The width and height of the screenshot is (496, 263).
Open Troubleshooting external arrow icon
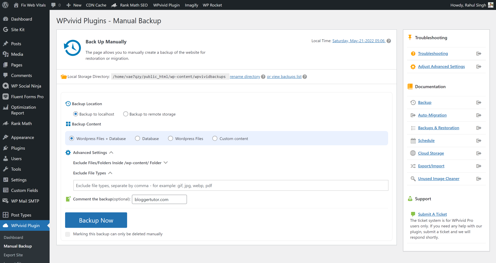(x=479, y=54)
